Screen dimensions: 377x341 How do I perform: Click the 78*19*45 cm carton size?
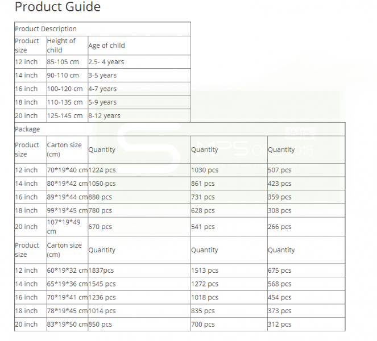point(67,311)
